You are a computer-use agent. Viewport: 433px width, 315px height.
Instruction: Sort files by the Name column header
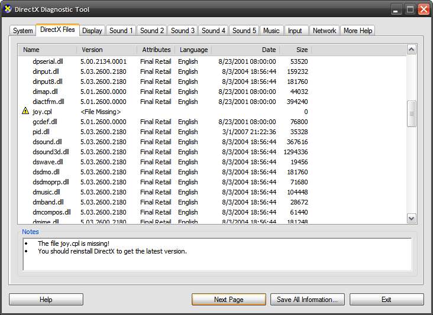pyautogui.click(x=47, y=50)
